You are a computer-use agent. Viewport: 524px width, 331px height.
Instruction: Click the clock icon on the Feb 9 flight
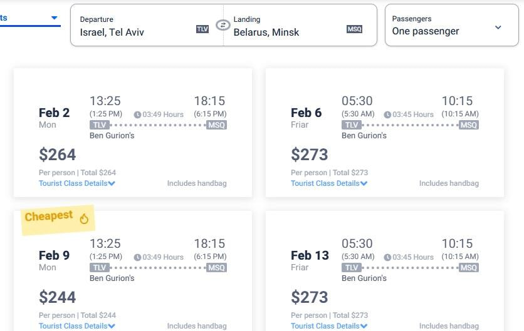[138, 257]
